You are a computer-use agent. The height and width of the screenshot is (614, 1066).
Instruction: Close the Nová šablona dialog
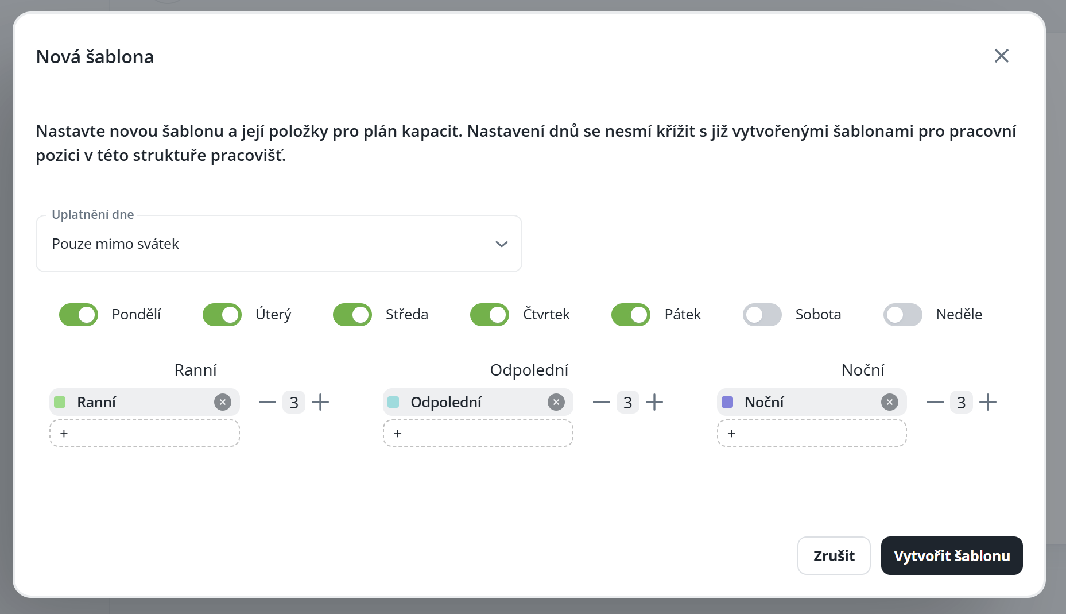point(1001,56)
